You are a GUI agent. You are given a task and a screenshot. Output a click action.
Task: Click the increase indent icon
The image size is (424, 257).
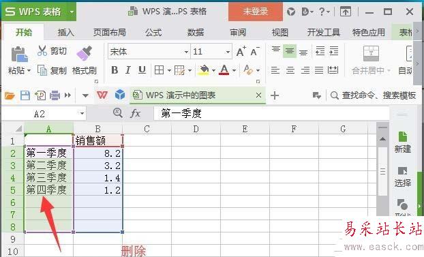(x=334, y=51)
